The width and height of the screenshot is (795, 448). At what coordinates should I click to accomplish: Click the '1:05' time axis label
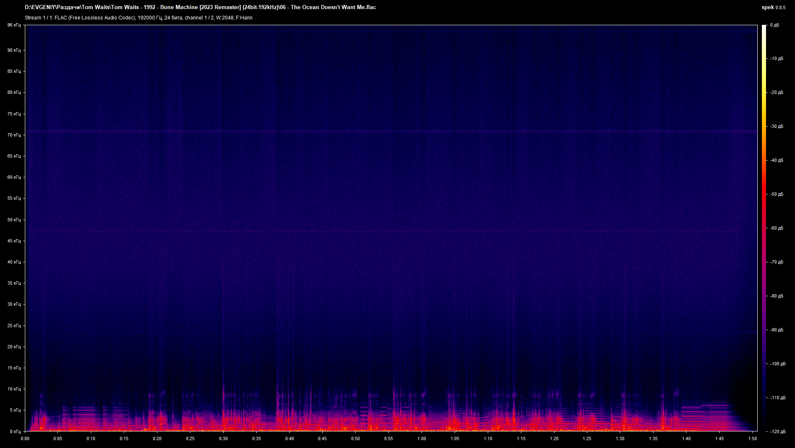pos(455,439)
